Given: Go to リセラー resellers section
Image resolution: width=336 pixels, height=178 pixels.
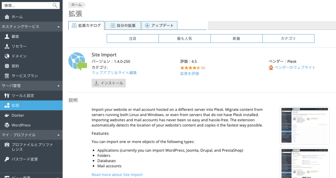Looking at the screenshot, I should 31,46.
